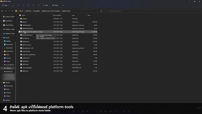Image resolution: width=202 pixels, height=114 pixels.
Task: Open BackUp (E:) drive in sidebar
Action: tap(8, 72)
